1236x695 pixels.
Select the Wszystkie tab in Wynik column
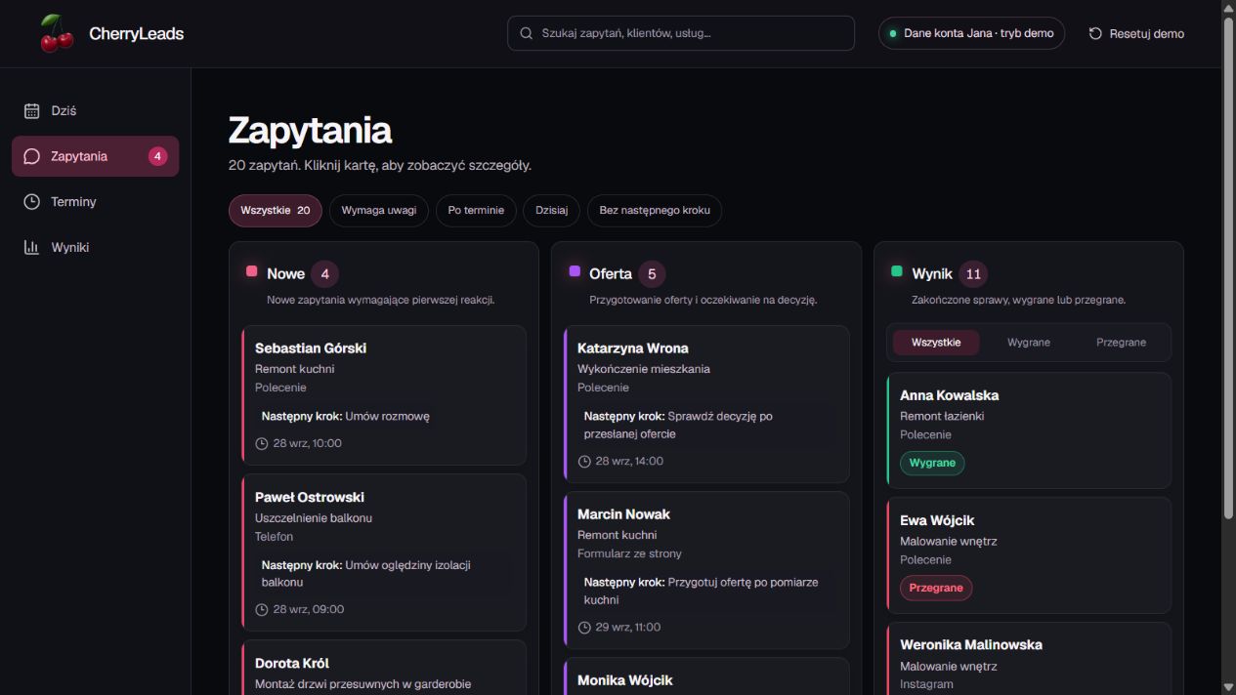point(936,343)
